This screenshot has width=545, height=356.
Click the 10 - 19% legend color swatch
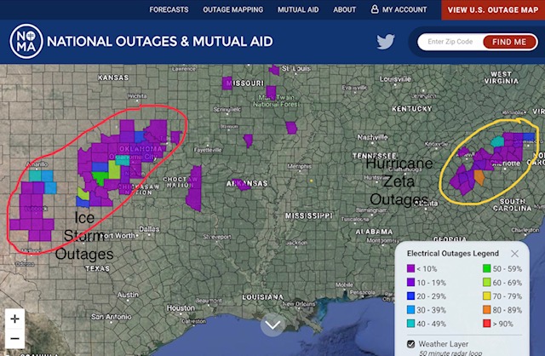410,282
